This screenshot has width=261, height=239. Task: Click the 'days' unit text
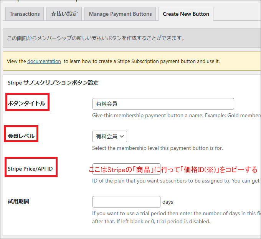click(x=168, y=202)
